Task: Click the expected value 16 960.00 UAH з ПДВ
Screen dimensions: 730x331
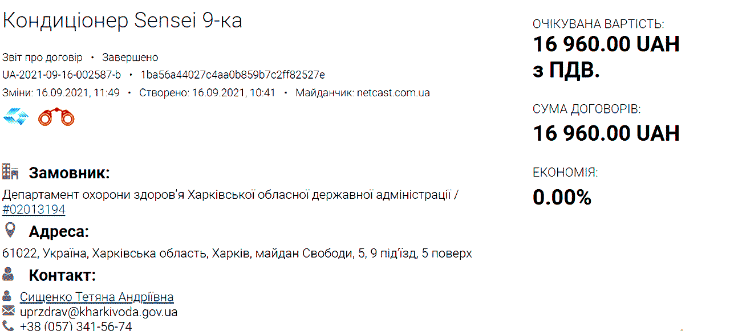Action: coord(606,57)
